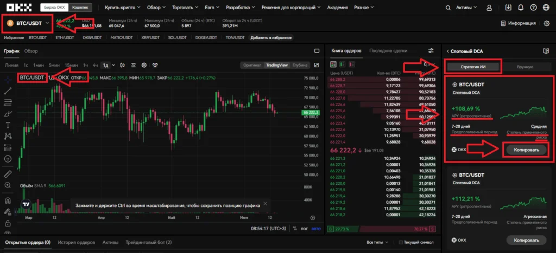Open Обзор dropdown in top navigation
The width and height of the screenshot is (556, 253).
point(156,8)
